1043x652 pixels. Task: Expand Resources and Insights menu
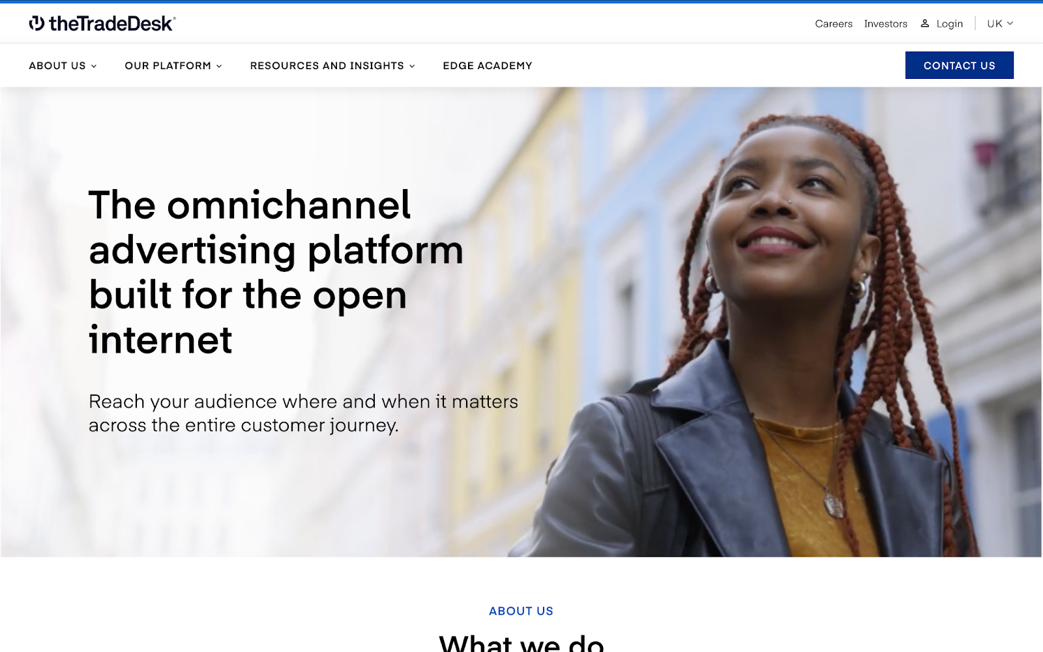pos(332,66)
